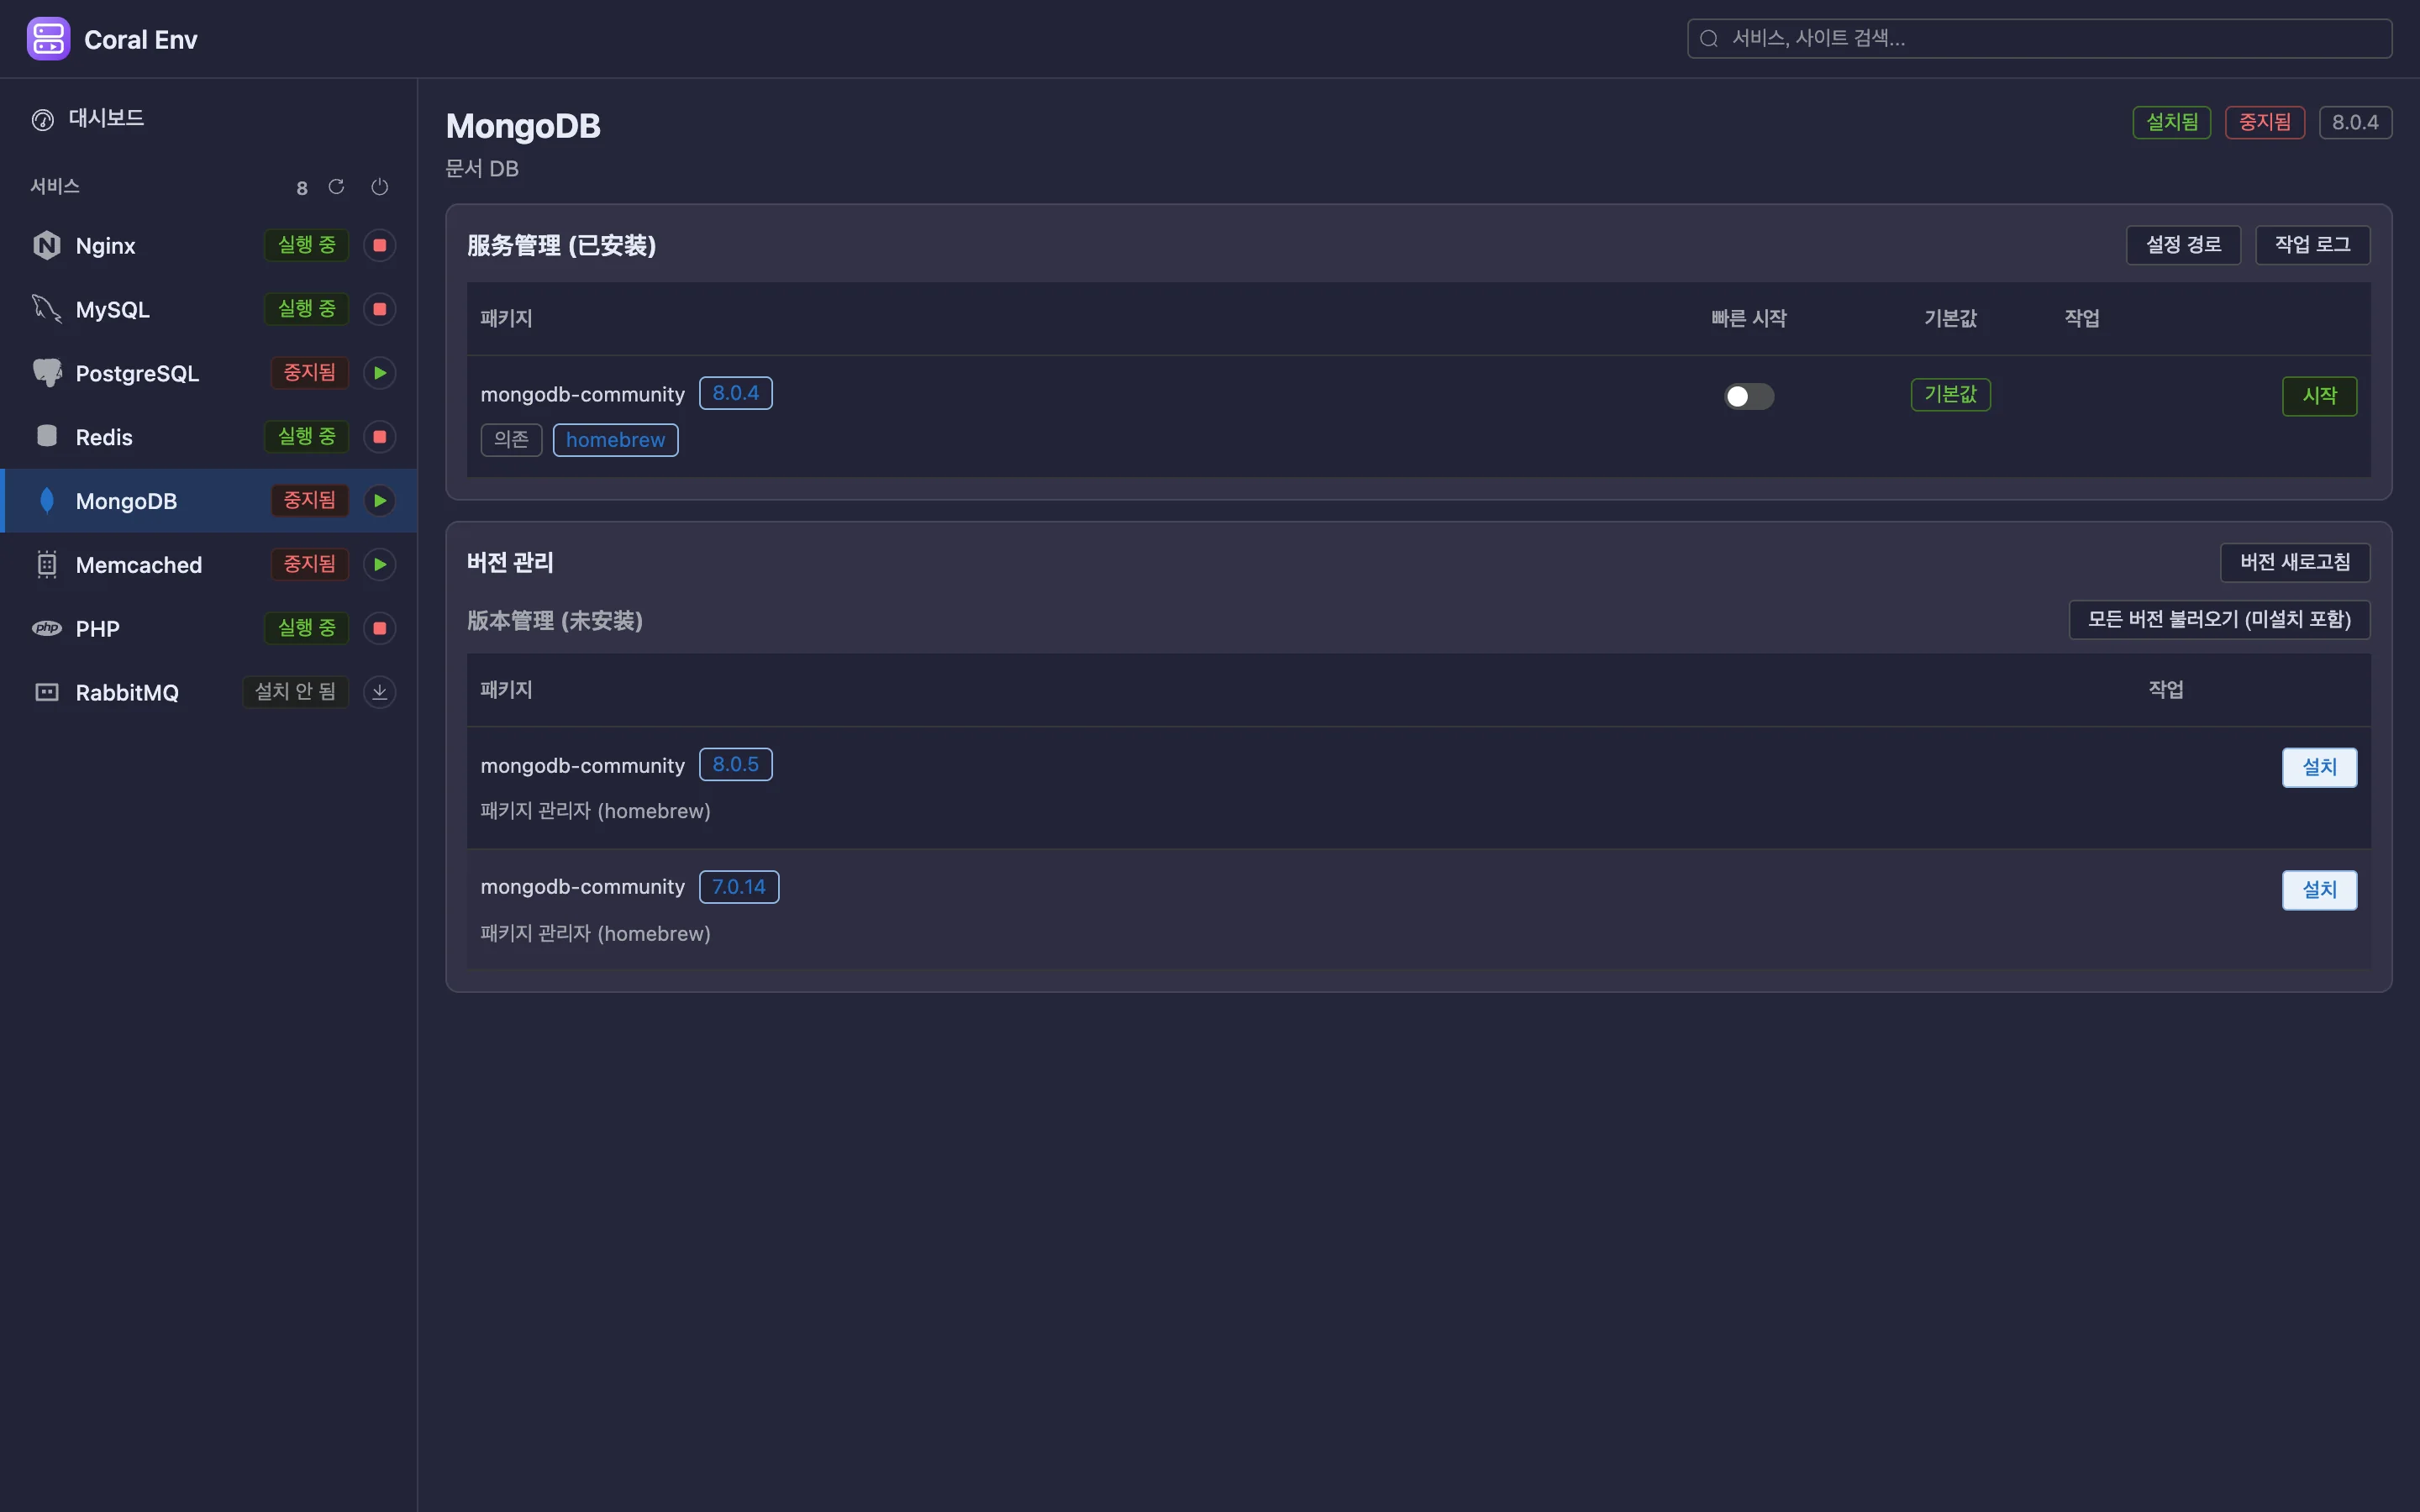This screenshot has height=1512, width=2420.
Task: Install mongodb-community 7.0.14
Action: point(2319,890)
